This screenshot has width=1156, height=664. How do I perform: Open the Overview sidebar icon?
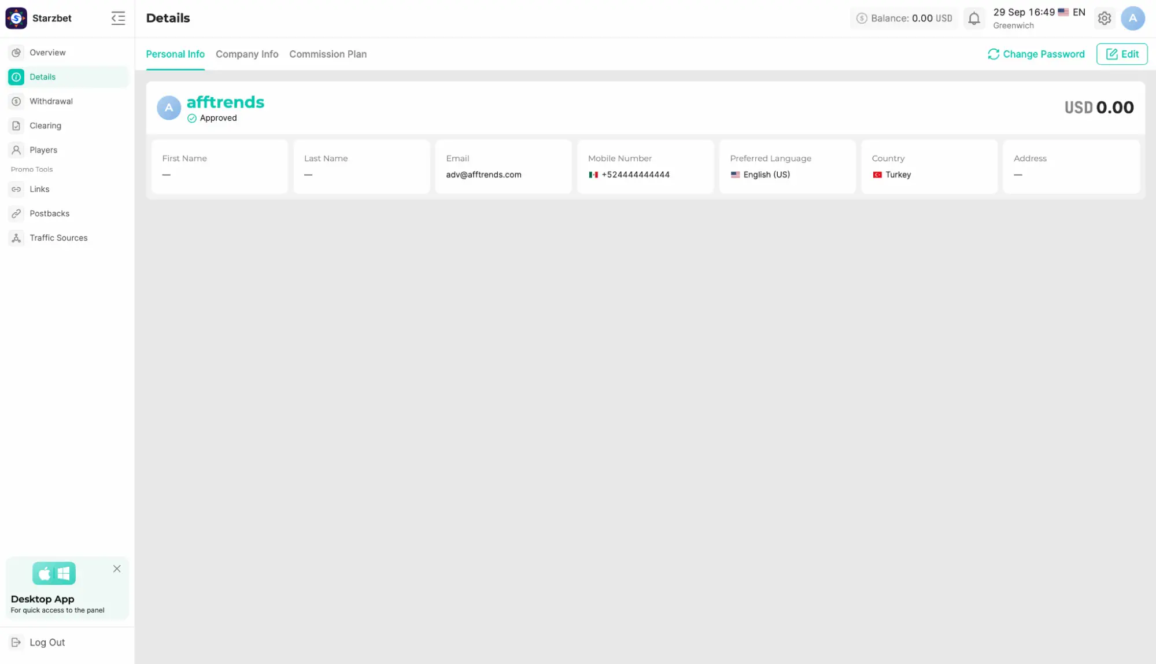tap(16, 53)
